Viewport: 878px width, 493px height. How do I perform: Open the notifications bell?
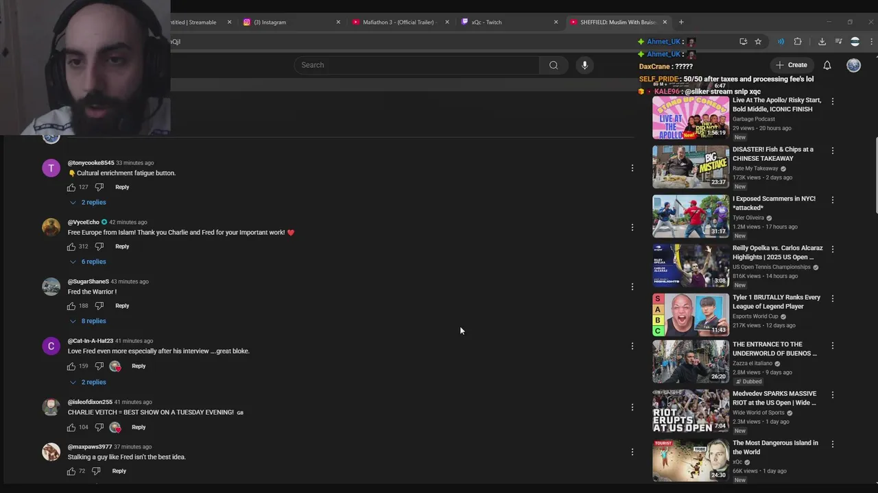[827, 65]
